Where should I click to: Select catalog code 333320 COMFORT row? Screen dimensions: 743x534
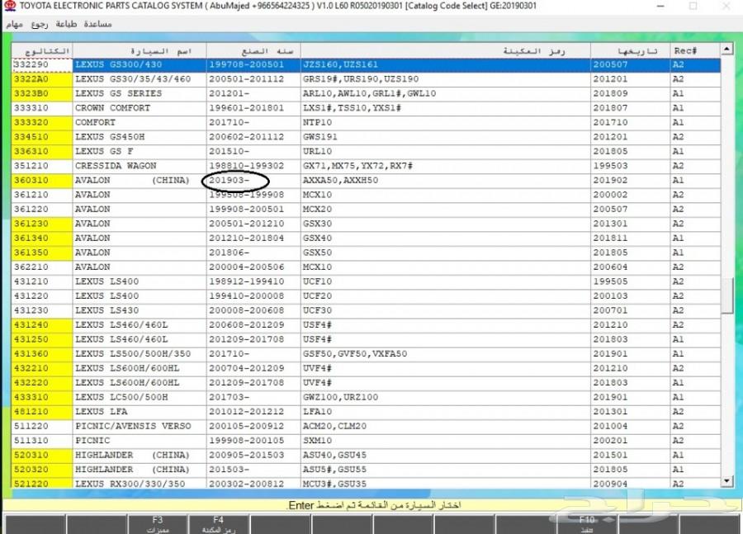366,122
